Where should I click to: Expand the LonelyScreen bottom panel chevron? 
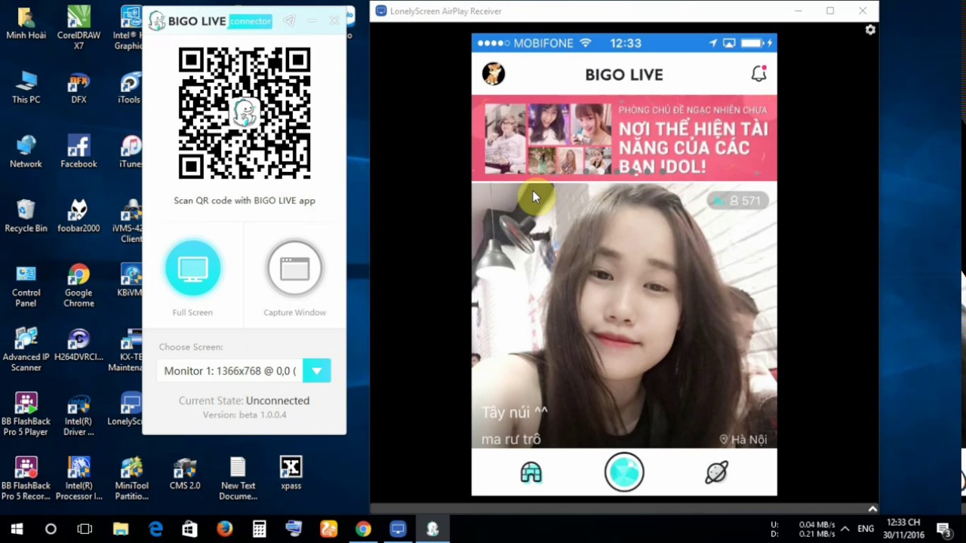coord(872,509)
